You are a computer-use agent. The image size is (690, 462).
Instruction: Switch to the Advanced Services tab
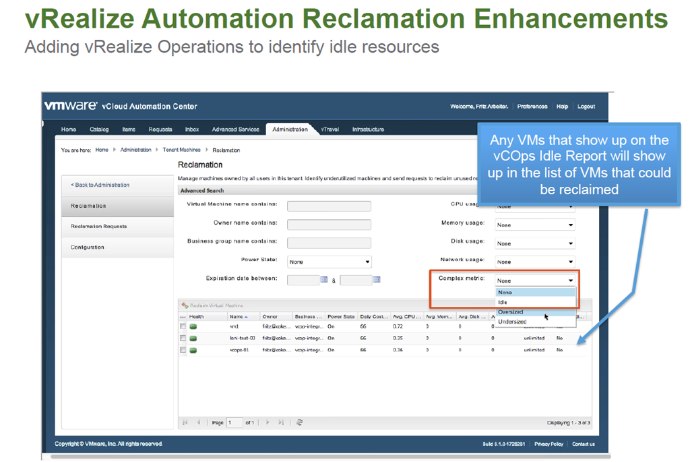(x=235, y=129)
